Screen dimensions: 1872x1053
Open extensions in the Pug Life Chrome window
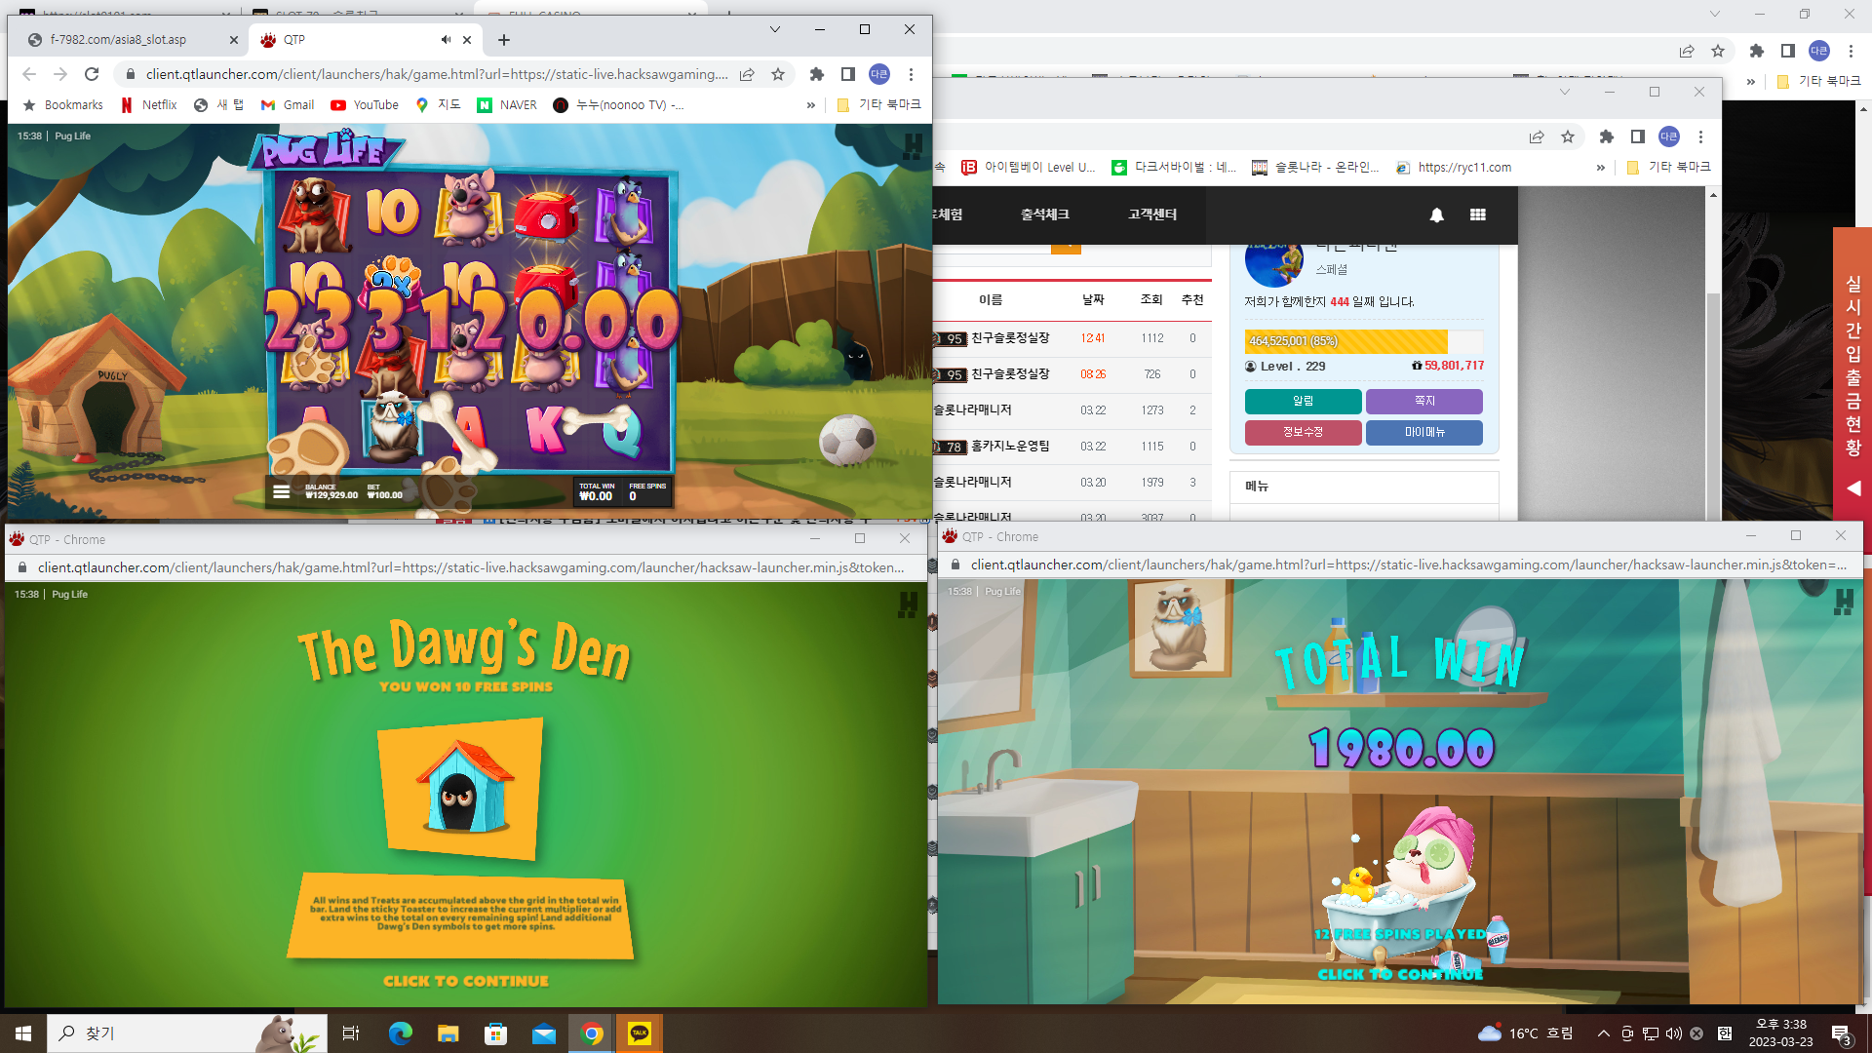point(817,74)
